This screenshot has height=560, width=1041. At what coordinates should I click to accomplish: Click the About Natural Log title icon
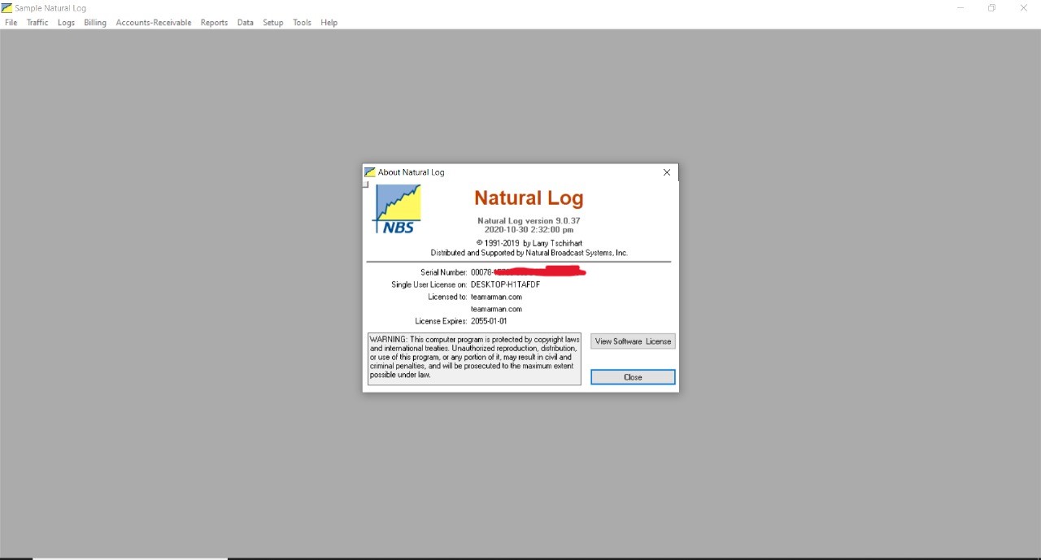click(370, 172)
